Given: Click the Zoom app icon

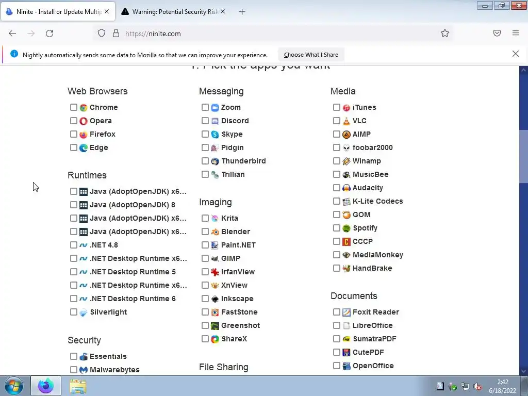Looking at the screenshot, I should pyautogui.click(x=215, y=108).
